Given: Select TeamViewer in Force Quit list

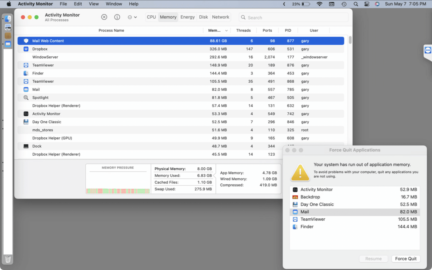Looking at the screenshot, I should [355, 219].
